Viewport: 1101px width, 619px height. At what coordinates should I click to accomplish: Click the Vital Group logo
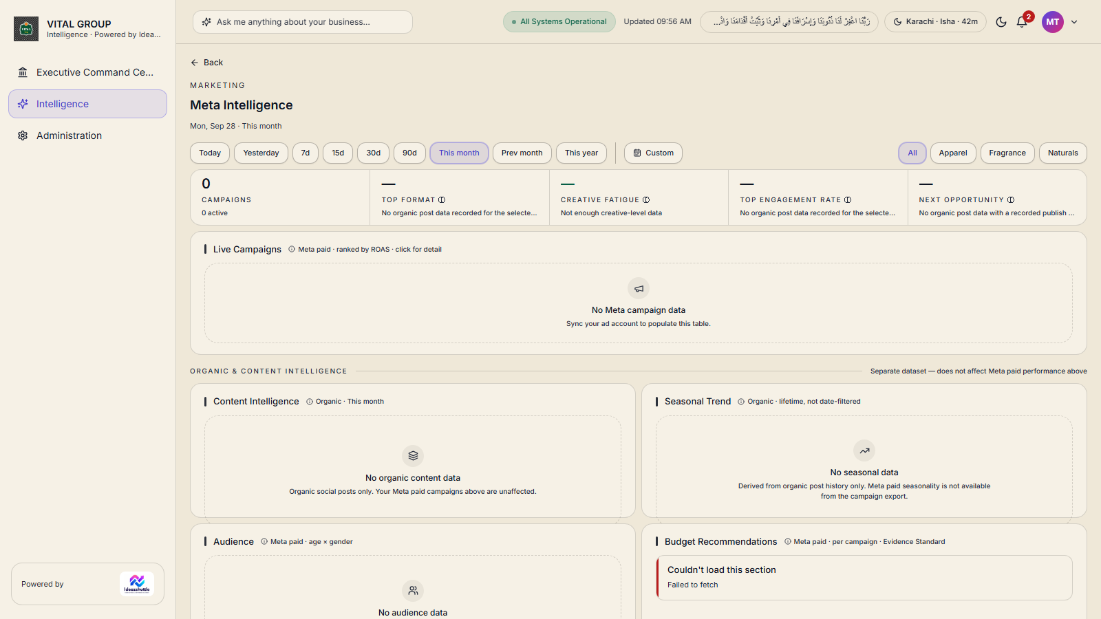click(26, 29)
